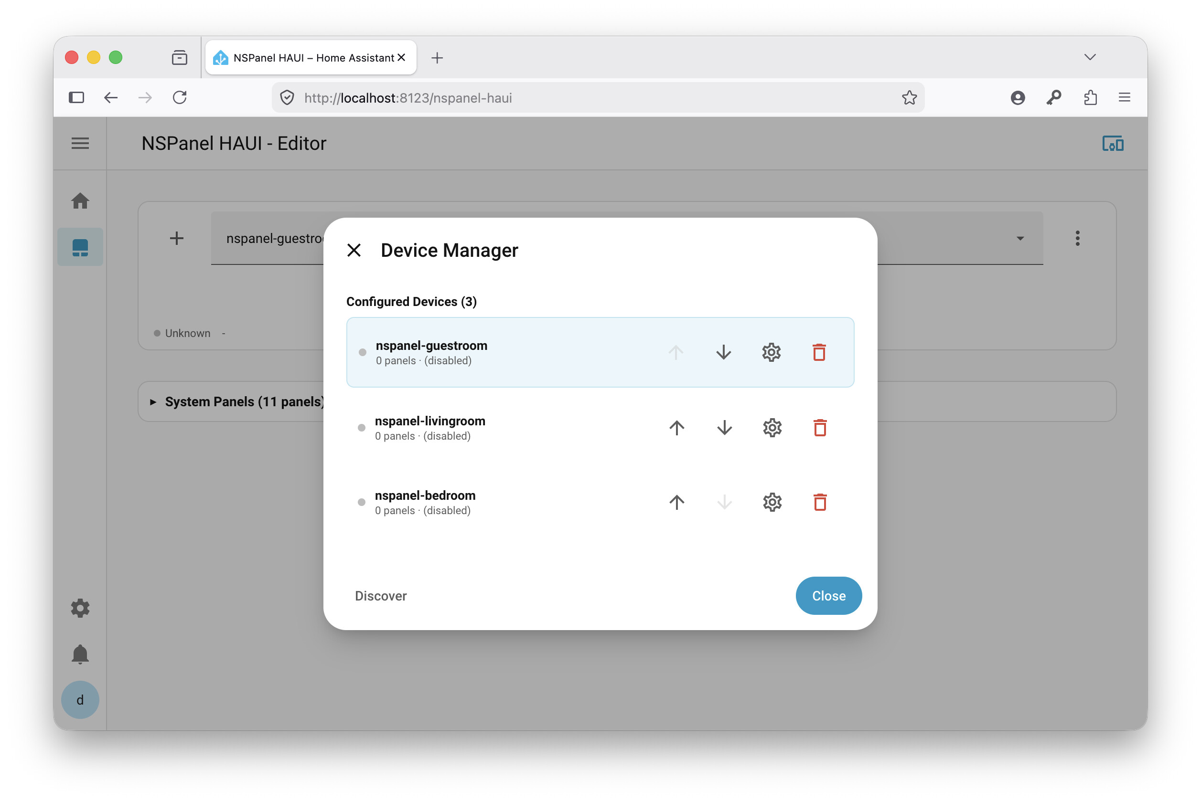
Task: Click the browser back arrow
Action: pyautogui.click(x=110, y=97)
